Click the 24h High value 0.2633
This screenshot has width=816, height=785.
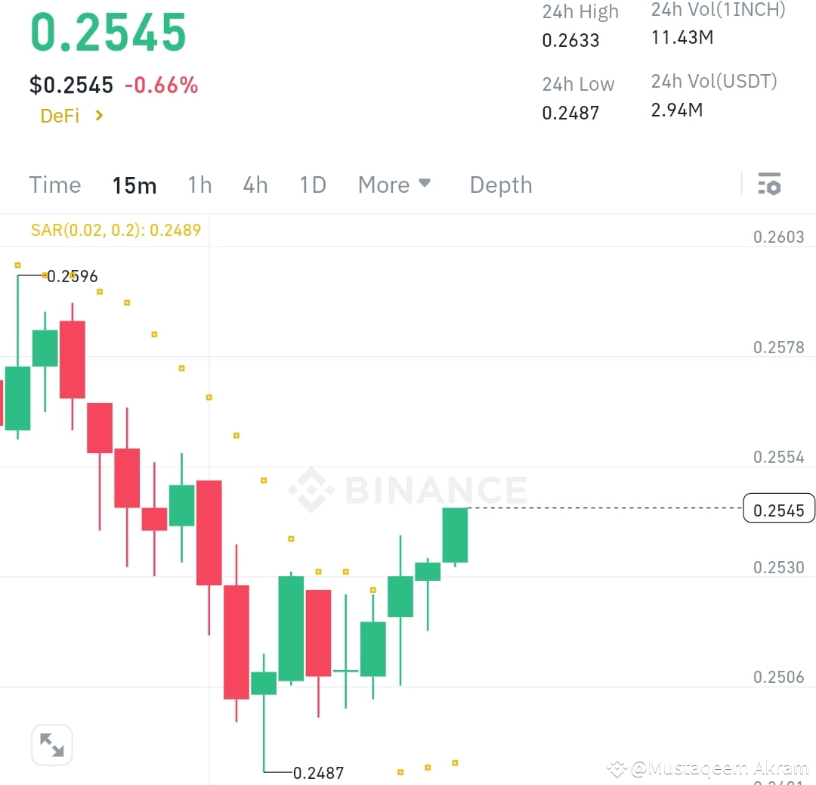coord(570,41)
